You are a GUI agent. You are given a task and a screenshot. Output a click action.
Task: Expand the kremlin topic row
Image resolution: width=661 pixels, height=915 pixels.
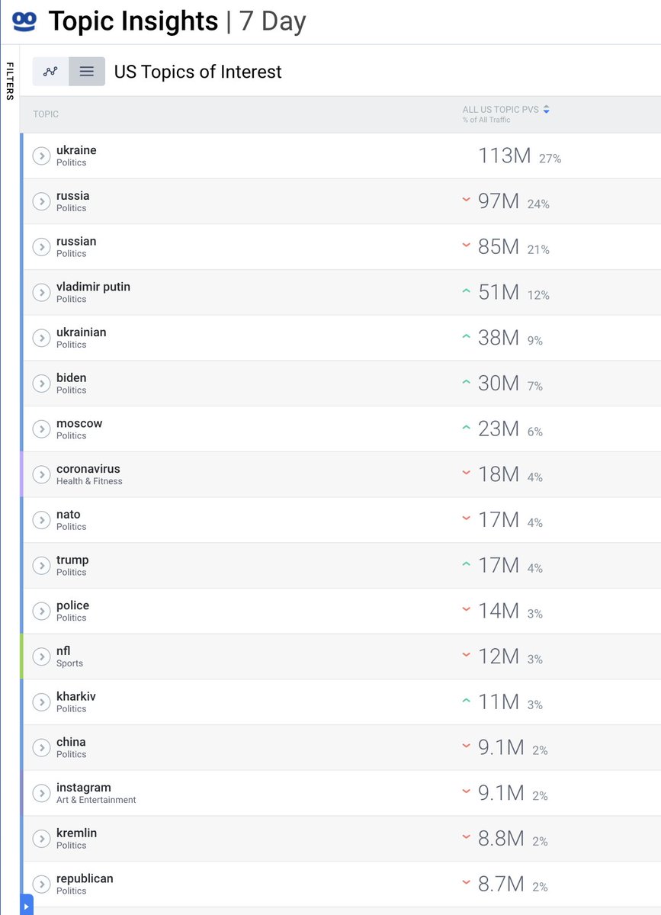[41, 839]
